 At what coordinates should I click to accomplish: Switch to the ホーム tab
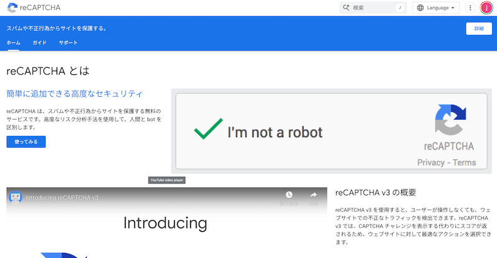13,43
